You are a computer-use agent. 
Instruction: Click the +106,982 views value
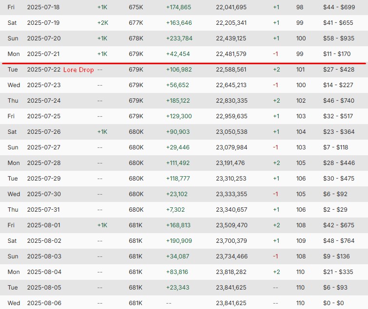click(179, 70)
